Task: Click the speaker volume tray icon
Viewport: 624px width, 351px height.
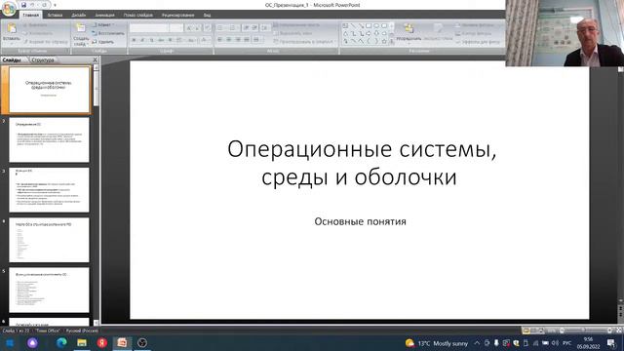Action: (555, 343)
